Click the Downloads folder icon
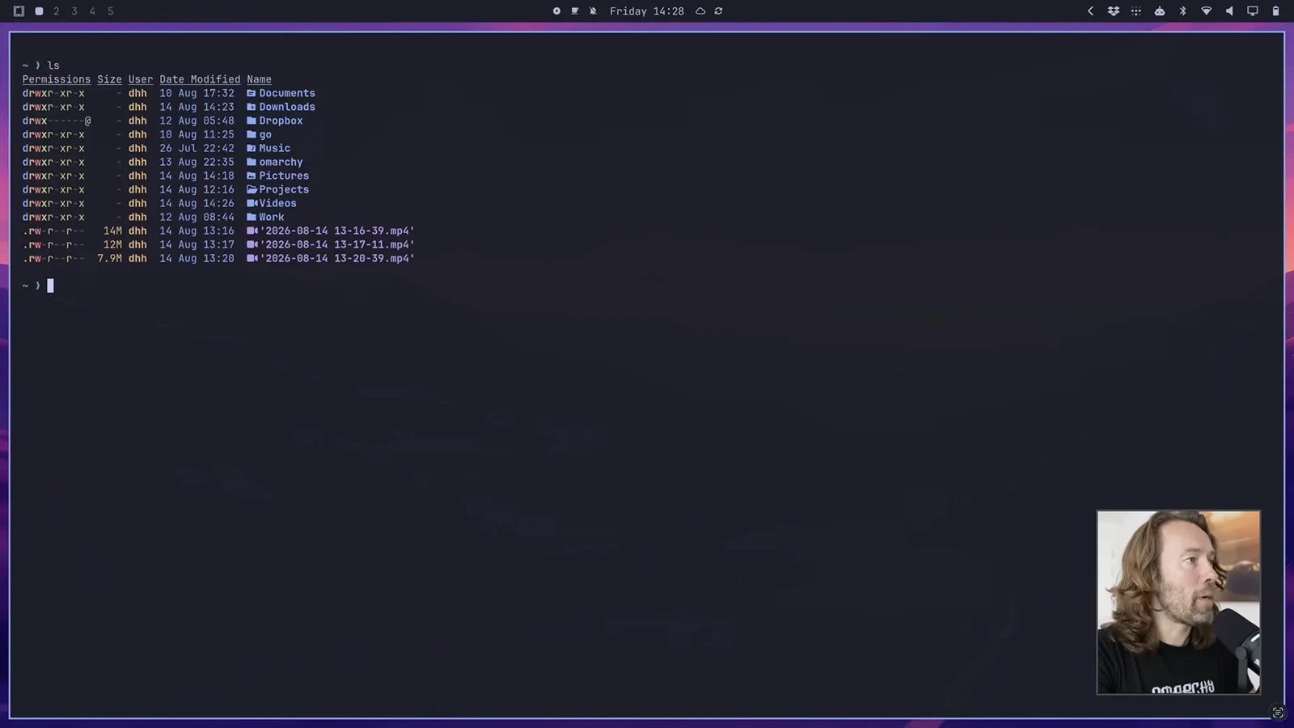The width and height of the screenshot is (1294, 728). tap(252, 107)
